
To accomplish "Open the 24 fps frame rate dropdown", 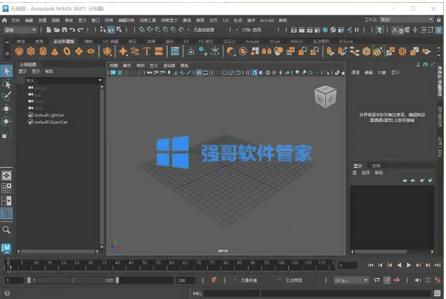I will 351,280.
